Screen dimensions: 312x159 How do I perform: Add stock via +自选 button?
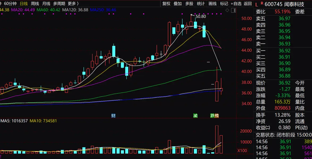(236, 3)
